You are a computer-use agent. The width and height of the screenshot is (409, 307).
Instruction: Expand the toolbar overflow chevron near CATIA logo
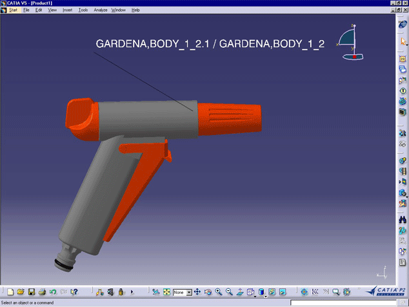(359, 288)
